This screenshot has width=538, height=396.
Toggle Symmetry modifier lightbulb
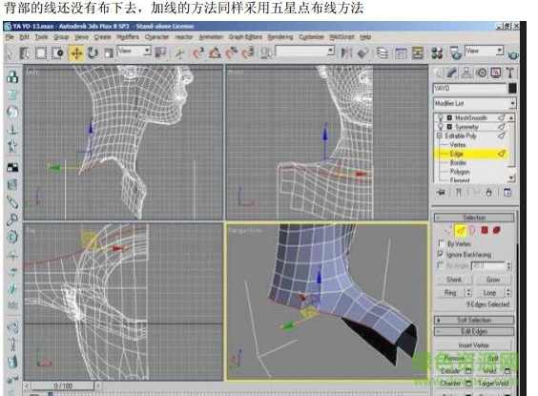pyautogui.click(x=441, y=127)
